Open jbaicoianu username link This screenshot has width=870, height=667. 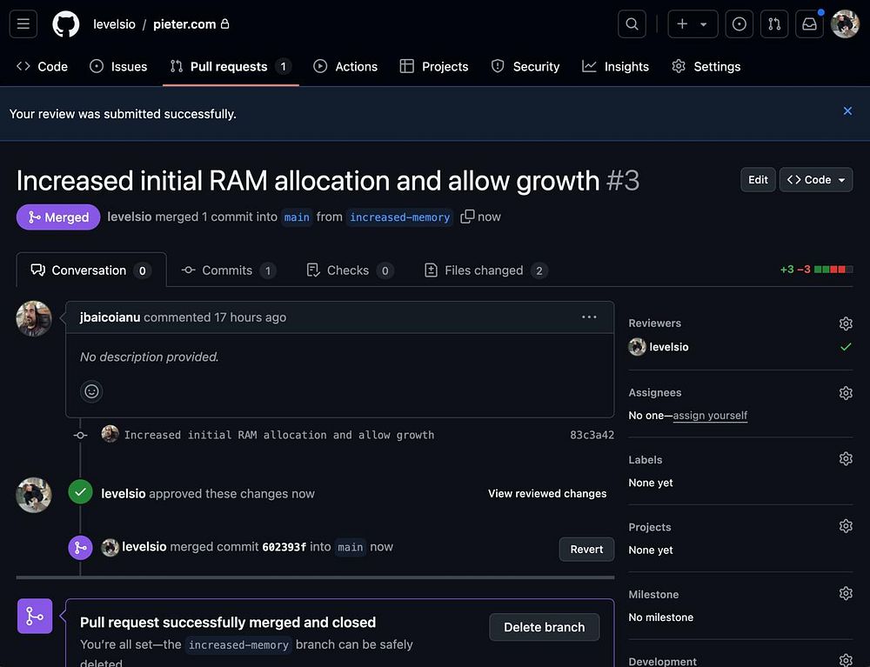[x=110, y=317]
